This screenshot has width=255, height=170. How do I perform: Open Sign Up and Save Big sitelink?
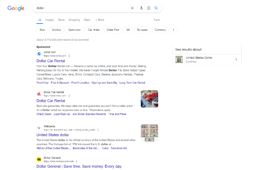tap(104, 83)
